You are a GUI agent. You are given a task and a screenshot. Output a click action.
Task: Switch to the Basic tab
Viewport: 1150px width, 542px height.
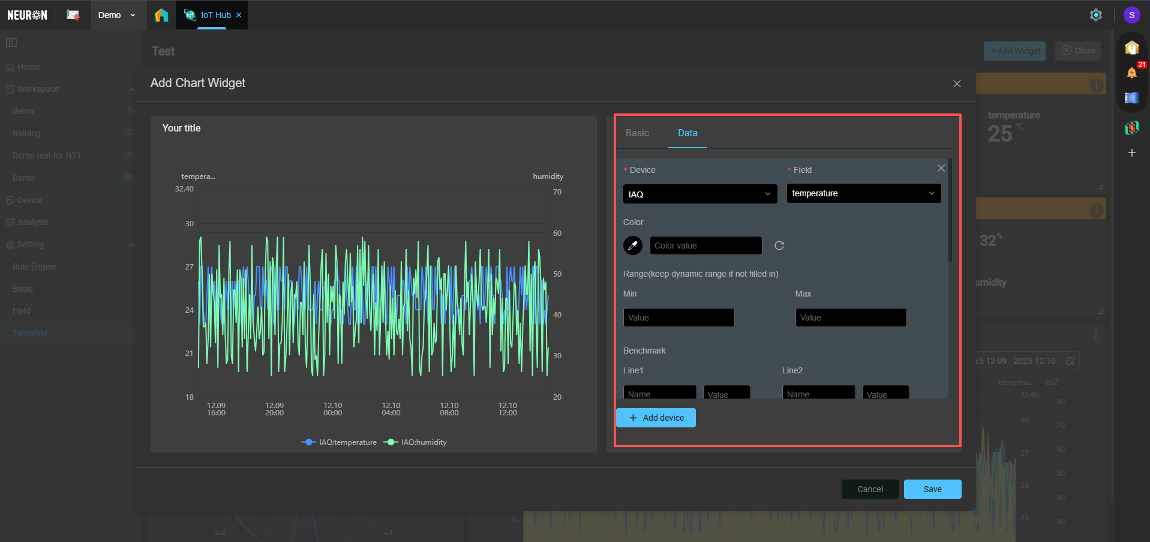637,133
